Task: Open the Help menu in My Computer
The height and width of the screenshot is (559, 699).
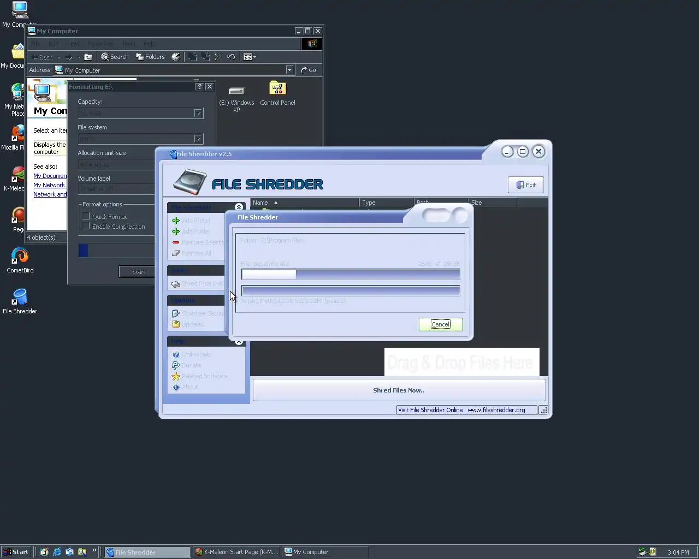Action: tap(149, 44)
